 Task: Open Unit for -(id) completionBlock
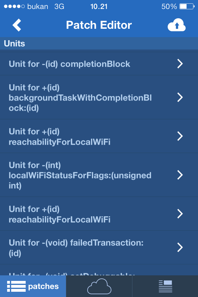[x=99, y=64]
